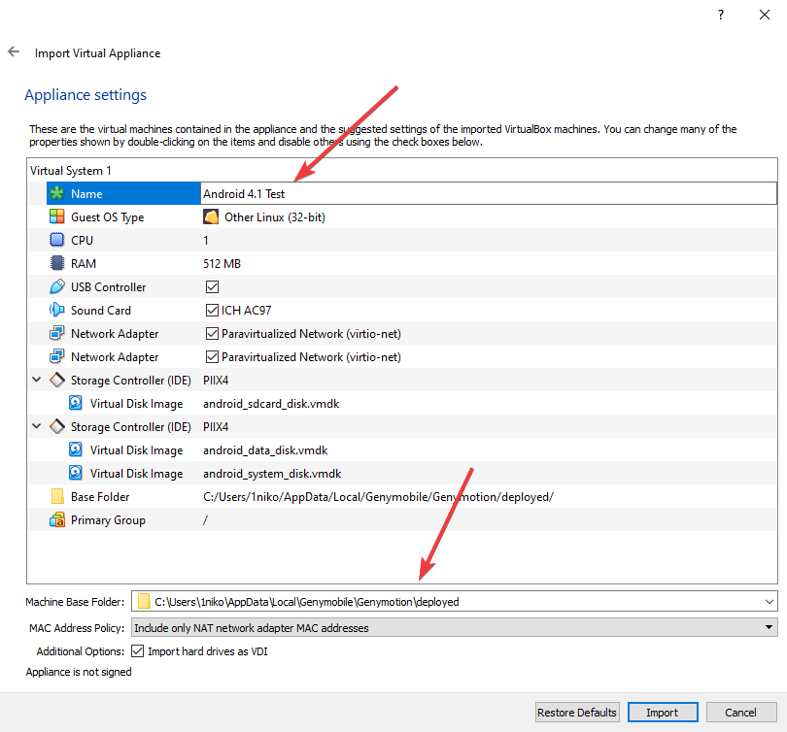The image size is (787, 732).
Task: Click the Other Linux OS type icon
Action: tap(211, 216)
